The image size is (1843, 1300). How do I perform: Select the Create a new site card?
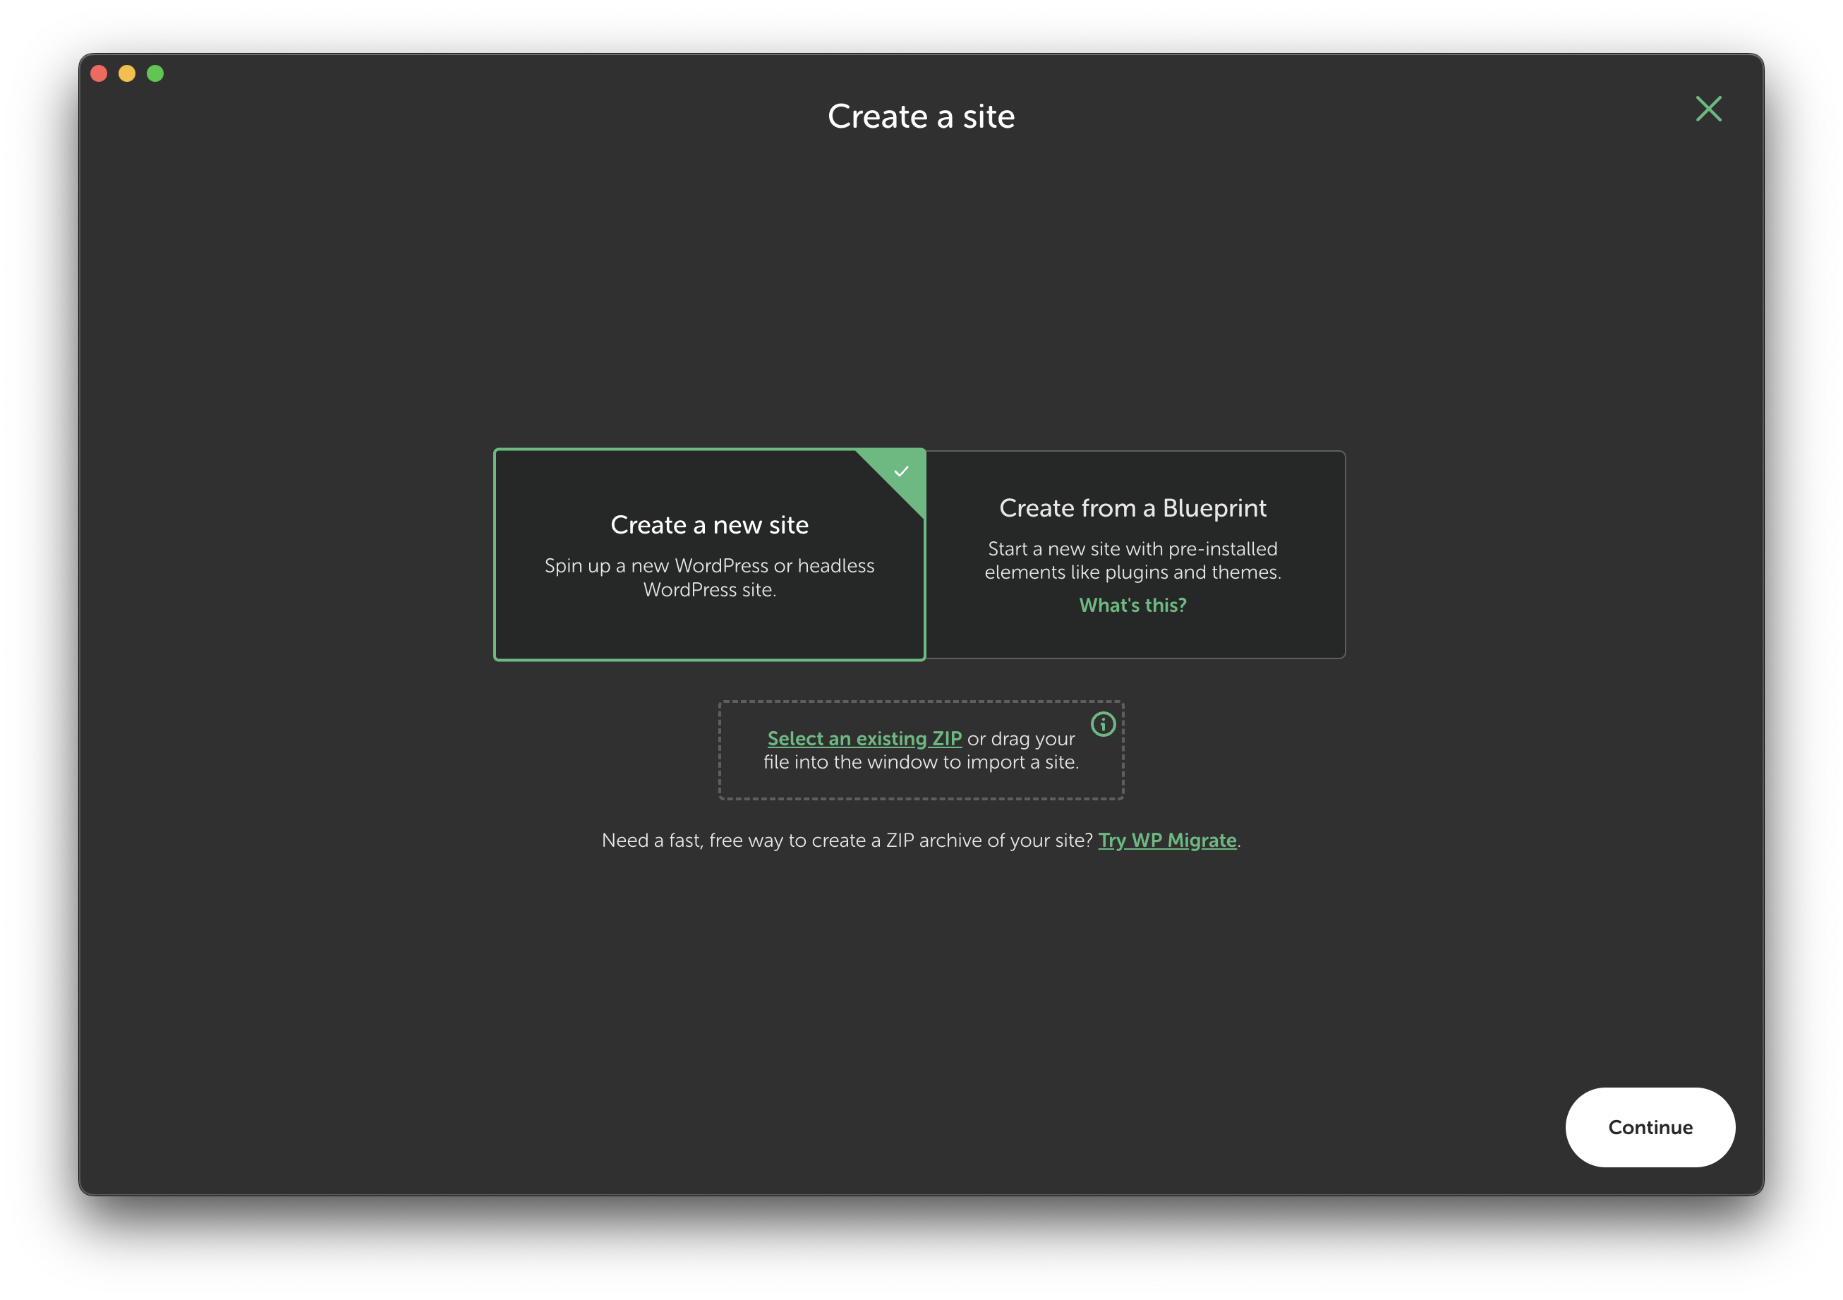pos(710,554)
